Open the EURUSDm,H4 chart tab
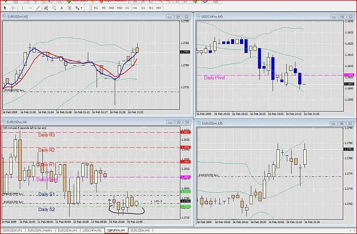 (67, 231)
